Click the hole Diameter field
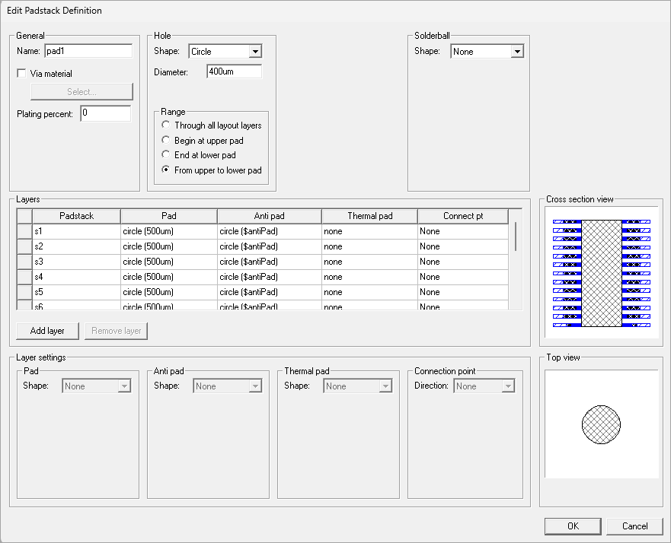 [x=234, y=71]
